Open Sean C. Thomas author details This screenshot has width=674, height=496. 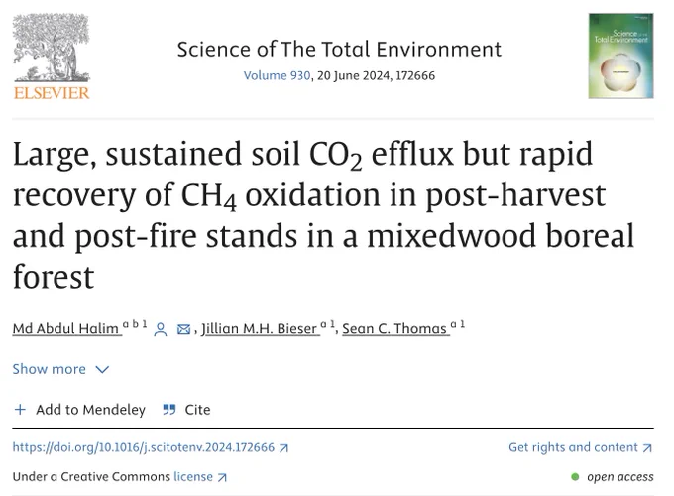[394, 328]
